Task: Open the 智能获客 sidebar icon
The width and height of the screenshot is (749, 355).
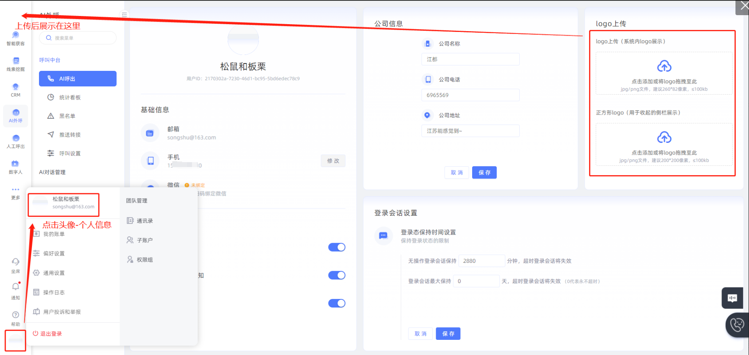Action: point(16,38)
